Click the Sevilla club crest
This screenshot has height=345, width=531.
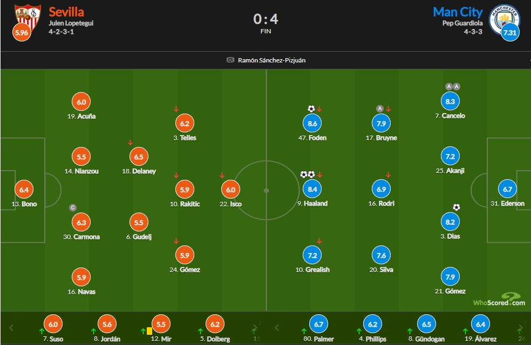[x=28, y=17]
